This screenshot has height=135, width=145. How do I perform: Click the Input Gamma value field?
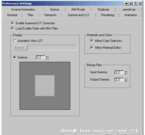coord(119,72)
